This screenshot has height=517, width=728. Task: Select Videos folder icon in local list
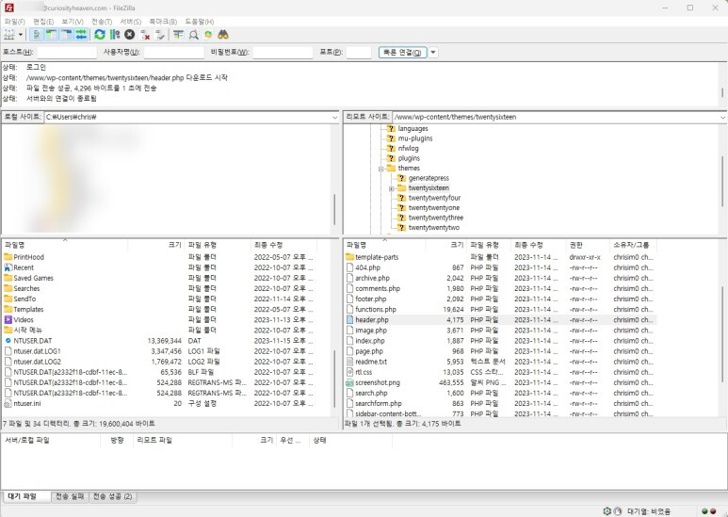[8, 320]
